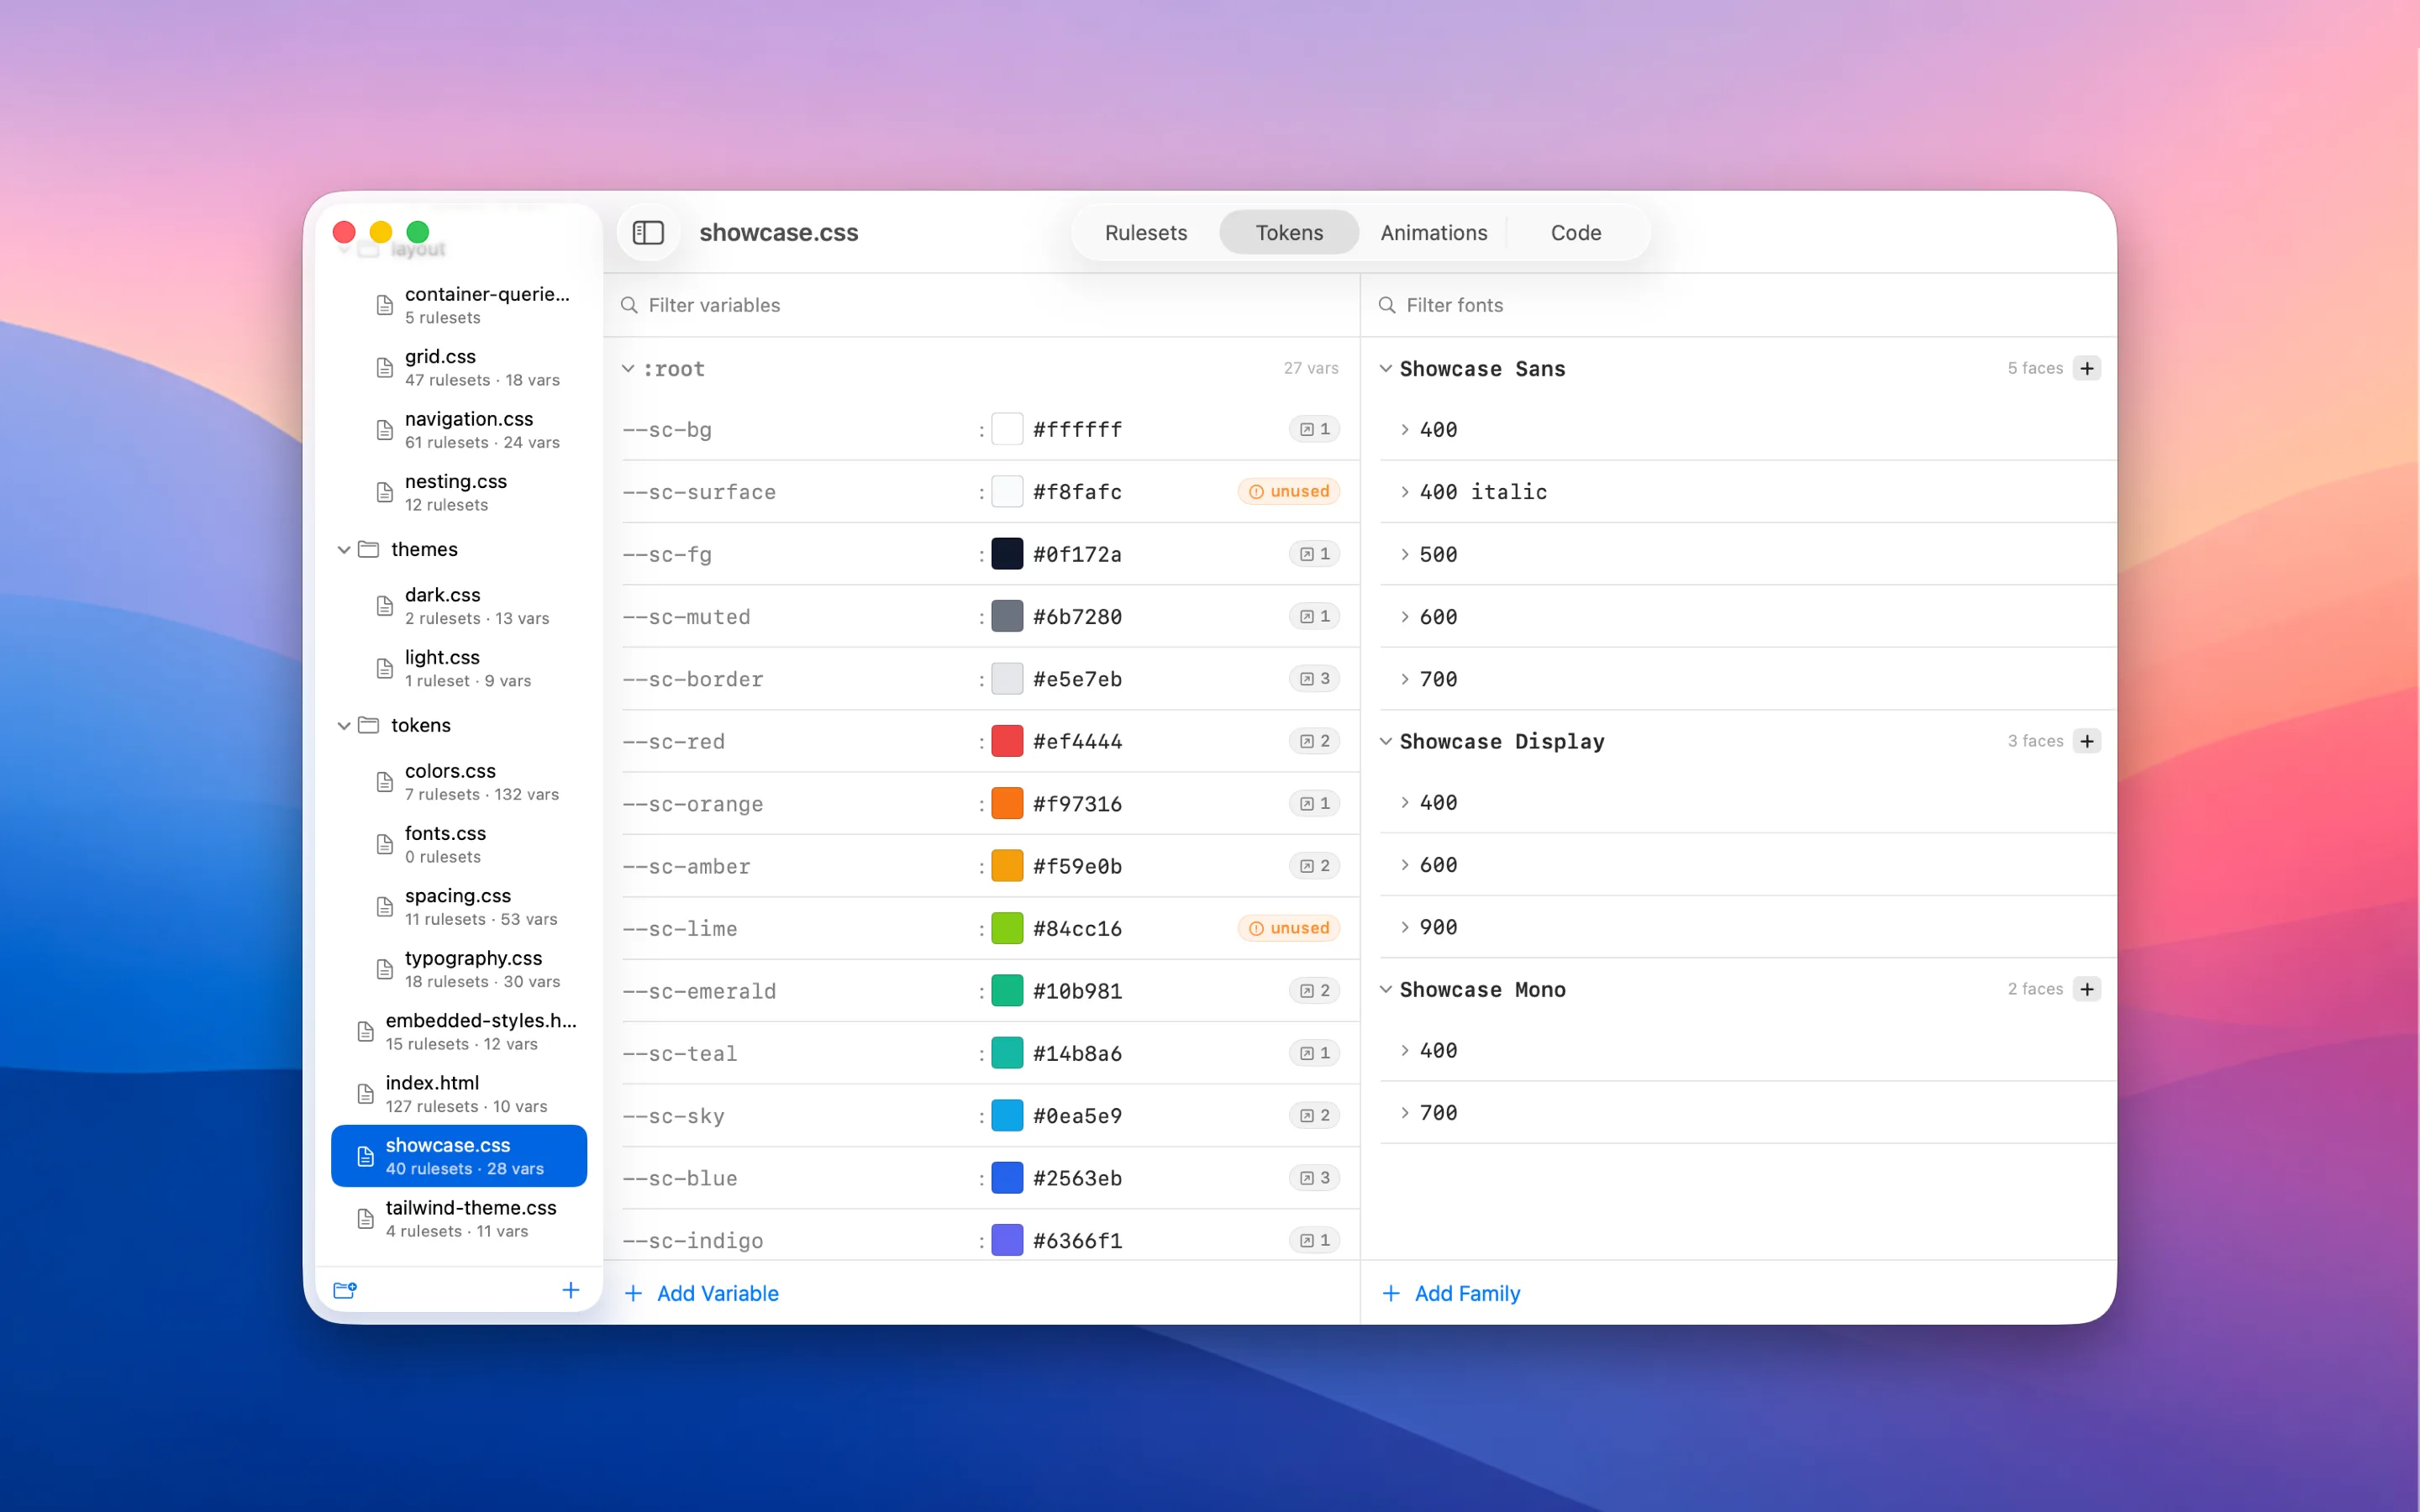Select container-queries file in sidebar

coord(459,305)
